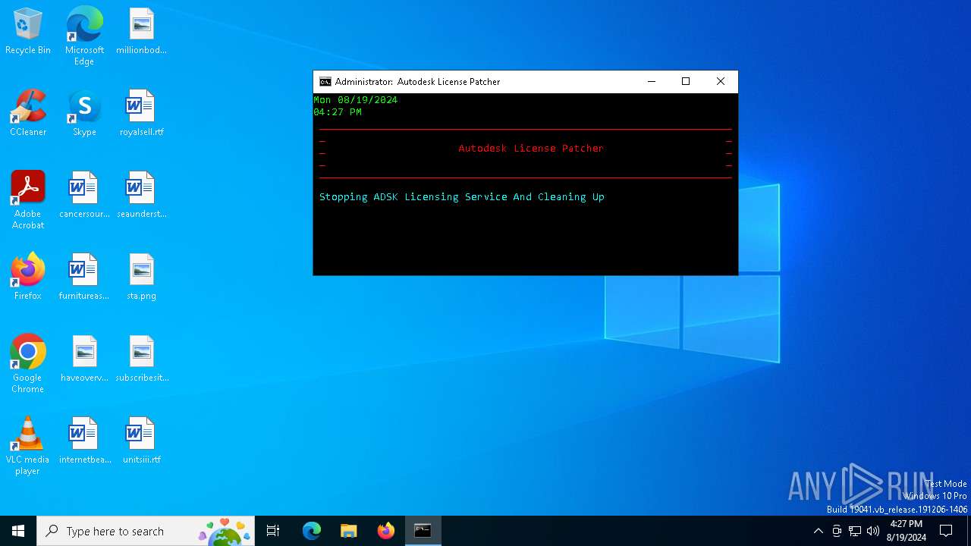Select the haveoverv... image file
This screenshot has width=971, height=546.
tap(84, 359)
